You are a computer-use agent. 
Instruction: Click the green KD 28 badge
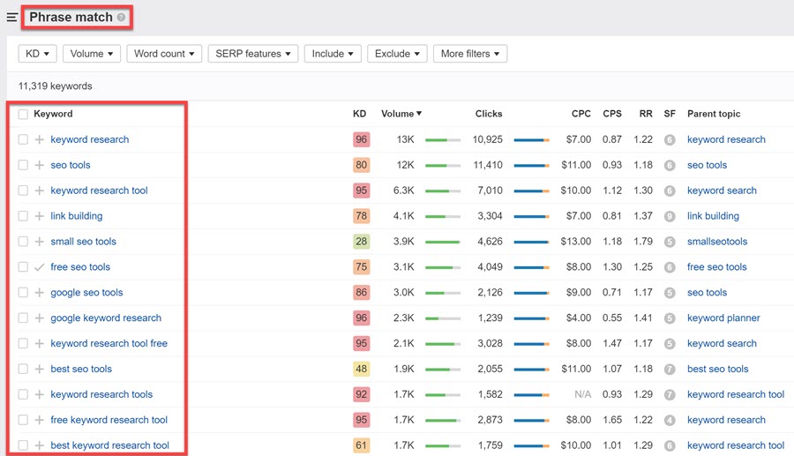click(x=361, y=242)
